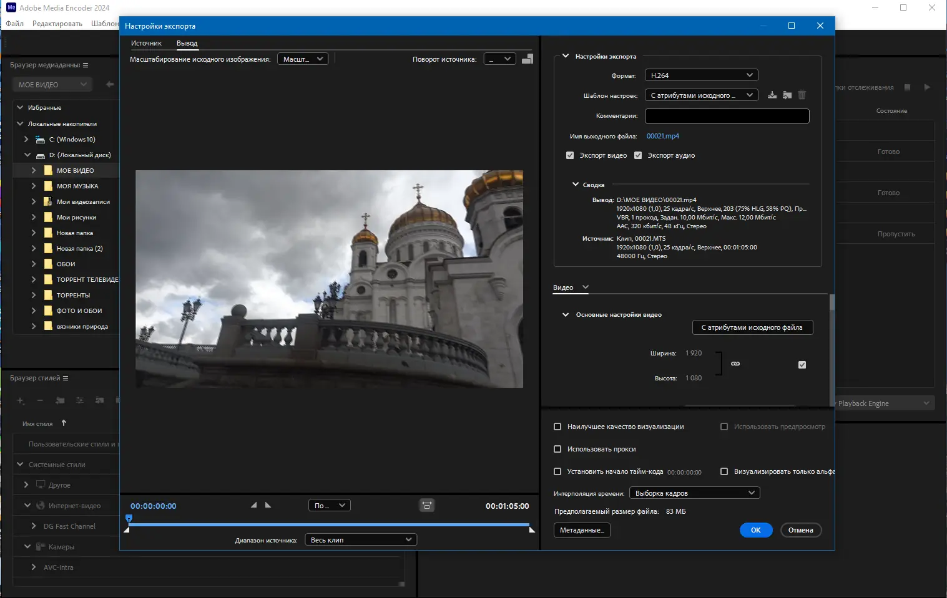Open the Интерполяция времени dropdown
This screenshot has width=947, height=598.
coord(694,493)
